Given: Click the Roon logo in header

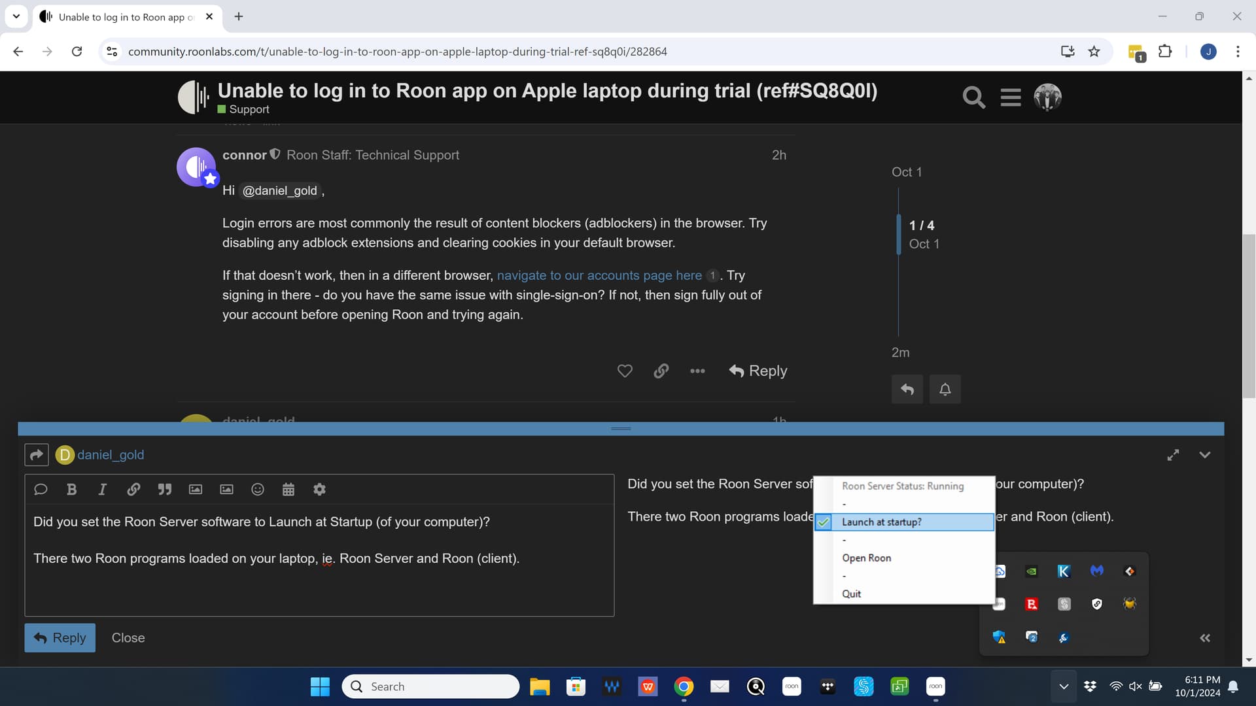Looking at the screenshot, I should click(x=194, y=97).
